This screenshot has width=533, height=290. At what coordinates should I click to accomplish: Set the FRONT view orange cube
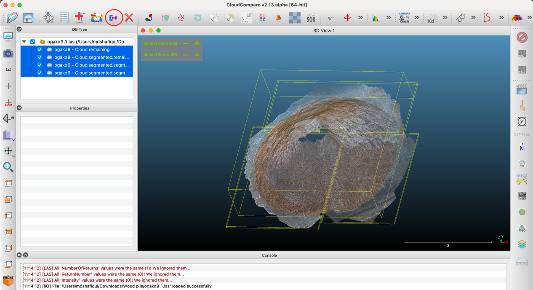coord(8,280)
